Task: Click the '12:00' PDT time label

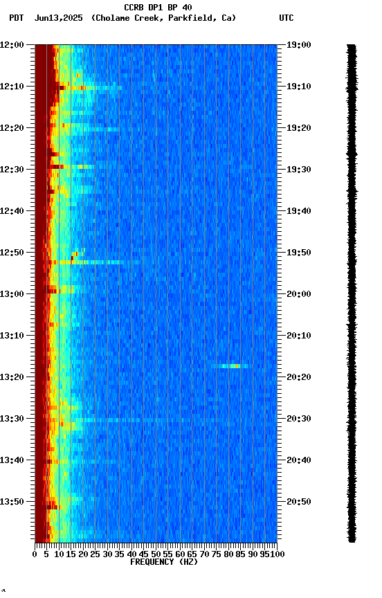Action: pyautogui.click(x=12, y=45)
